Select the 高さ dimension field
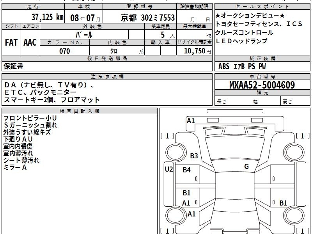Viewport: 312px width, 234px height. [295, 101]
